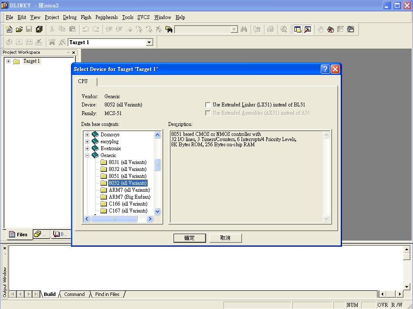The image size is (413, 309).
Task: Click the Open file folder icon
Action: point(19,29)
